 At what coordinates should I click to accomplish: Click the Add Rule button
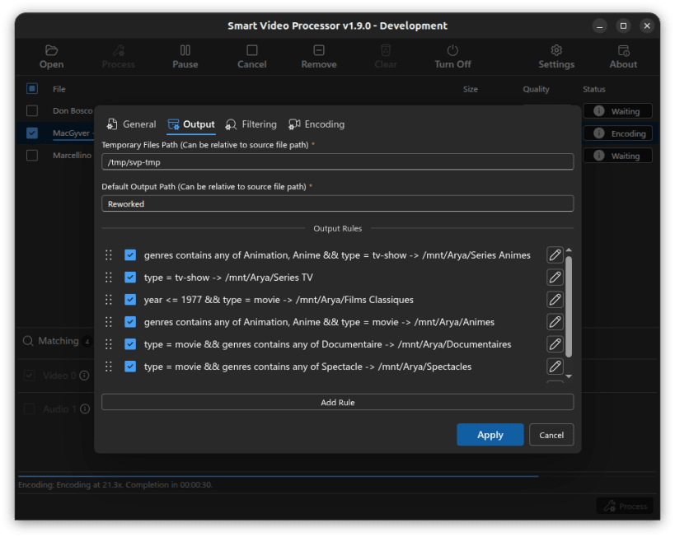pos(338,402)
